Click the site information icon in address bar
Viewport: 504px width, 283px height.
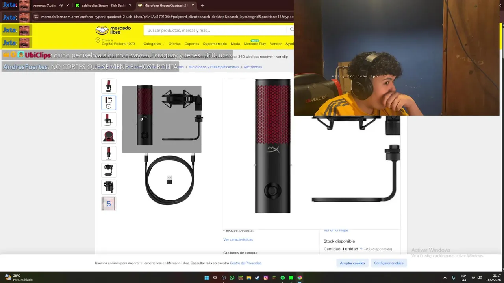coord(36,17)
